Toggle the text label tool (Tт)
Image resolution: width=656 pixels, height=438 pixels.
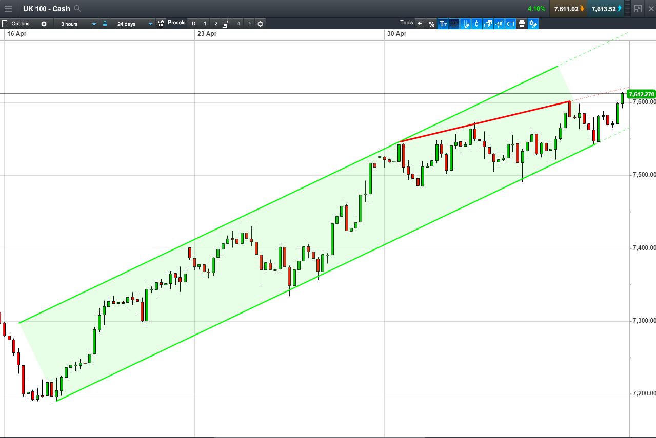(443, 24)
